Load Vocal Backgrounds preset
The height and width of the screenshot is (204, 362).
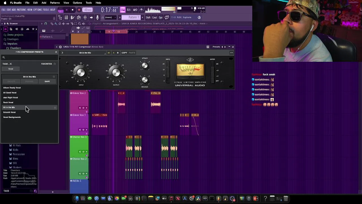(12, 117)
